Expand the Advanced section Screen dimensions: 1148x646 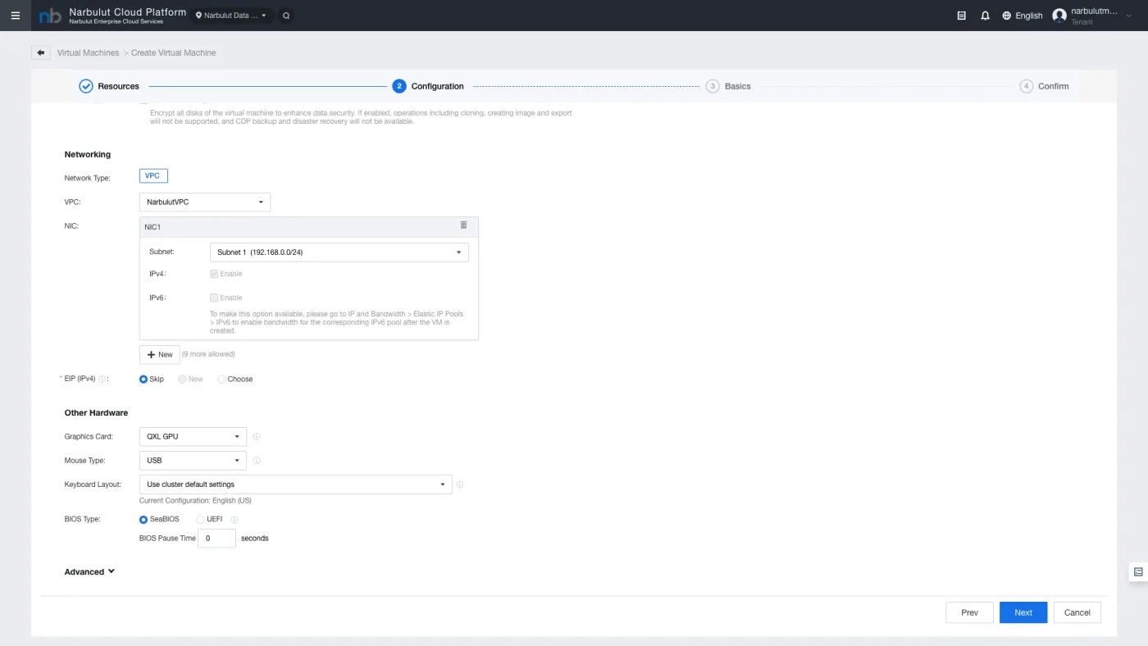[90, 572]
